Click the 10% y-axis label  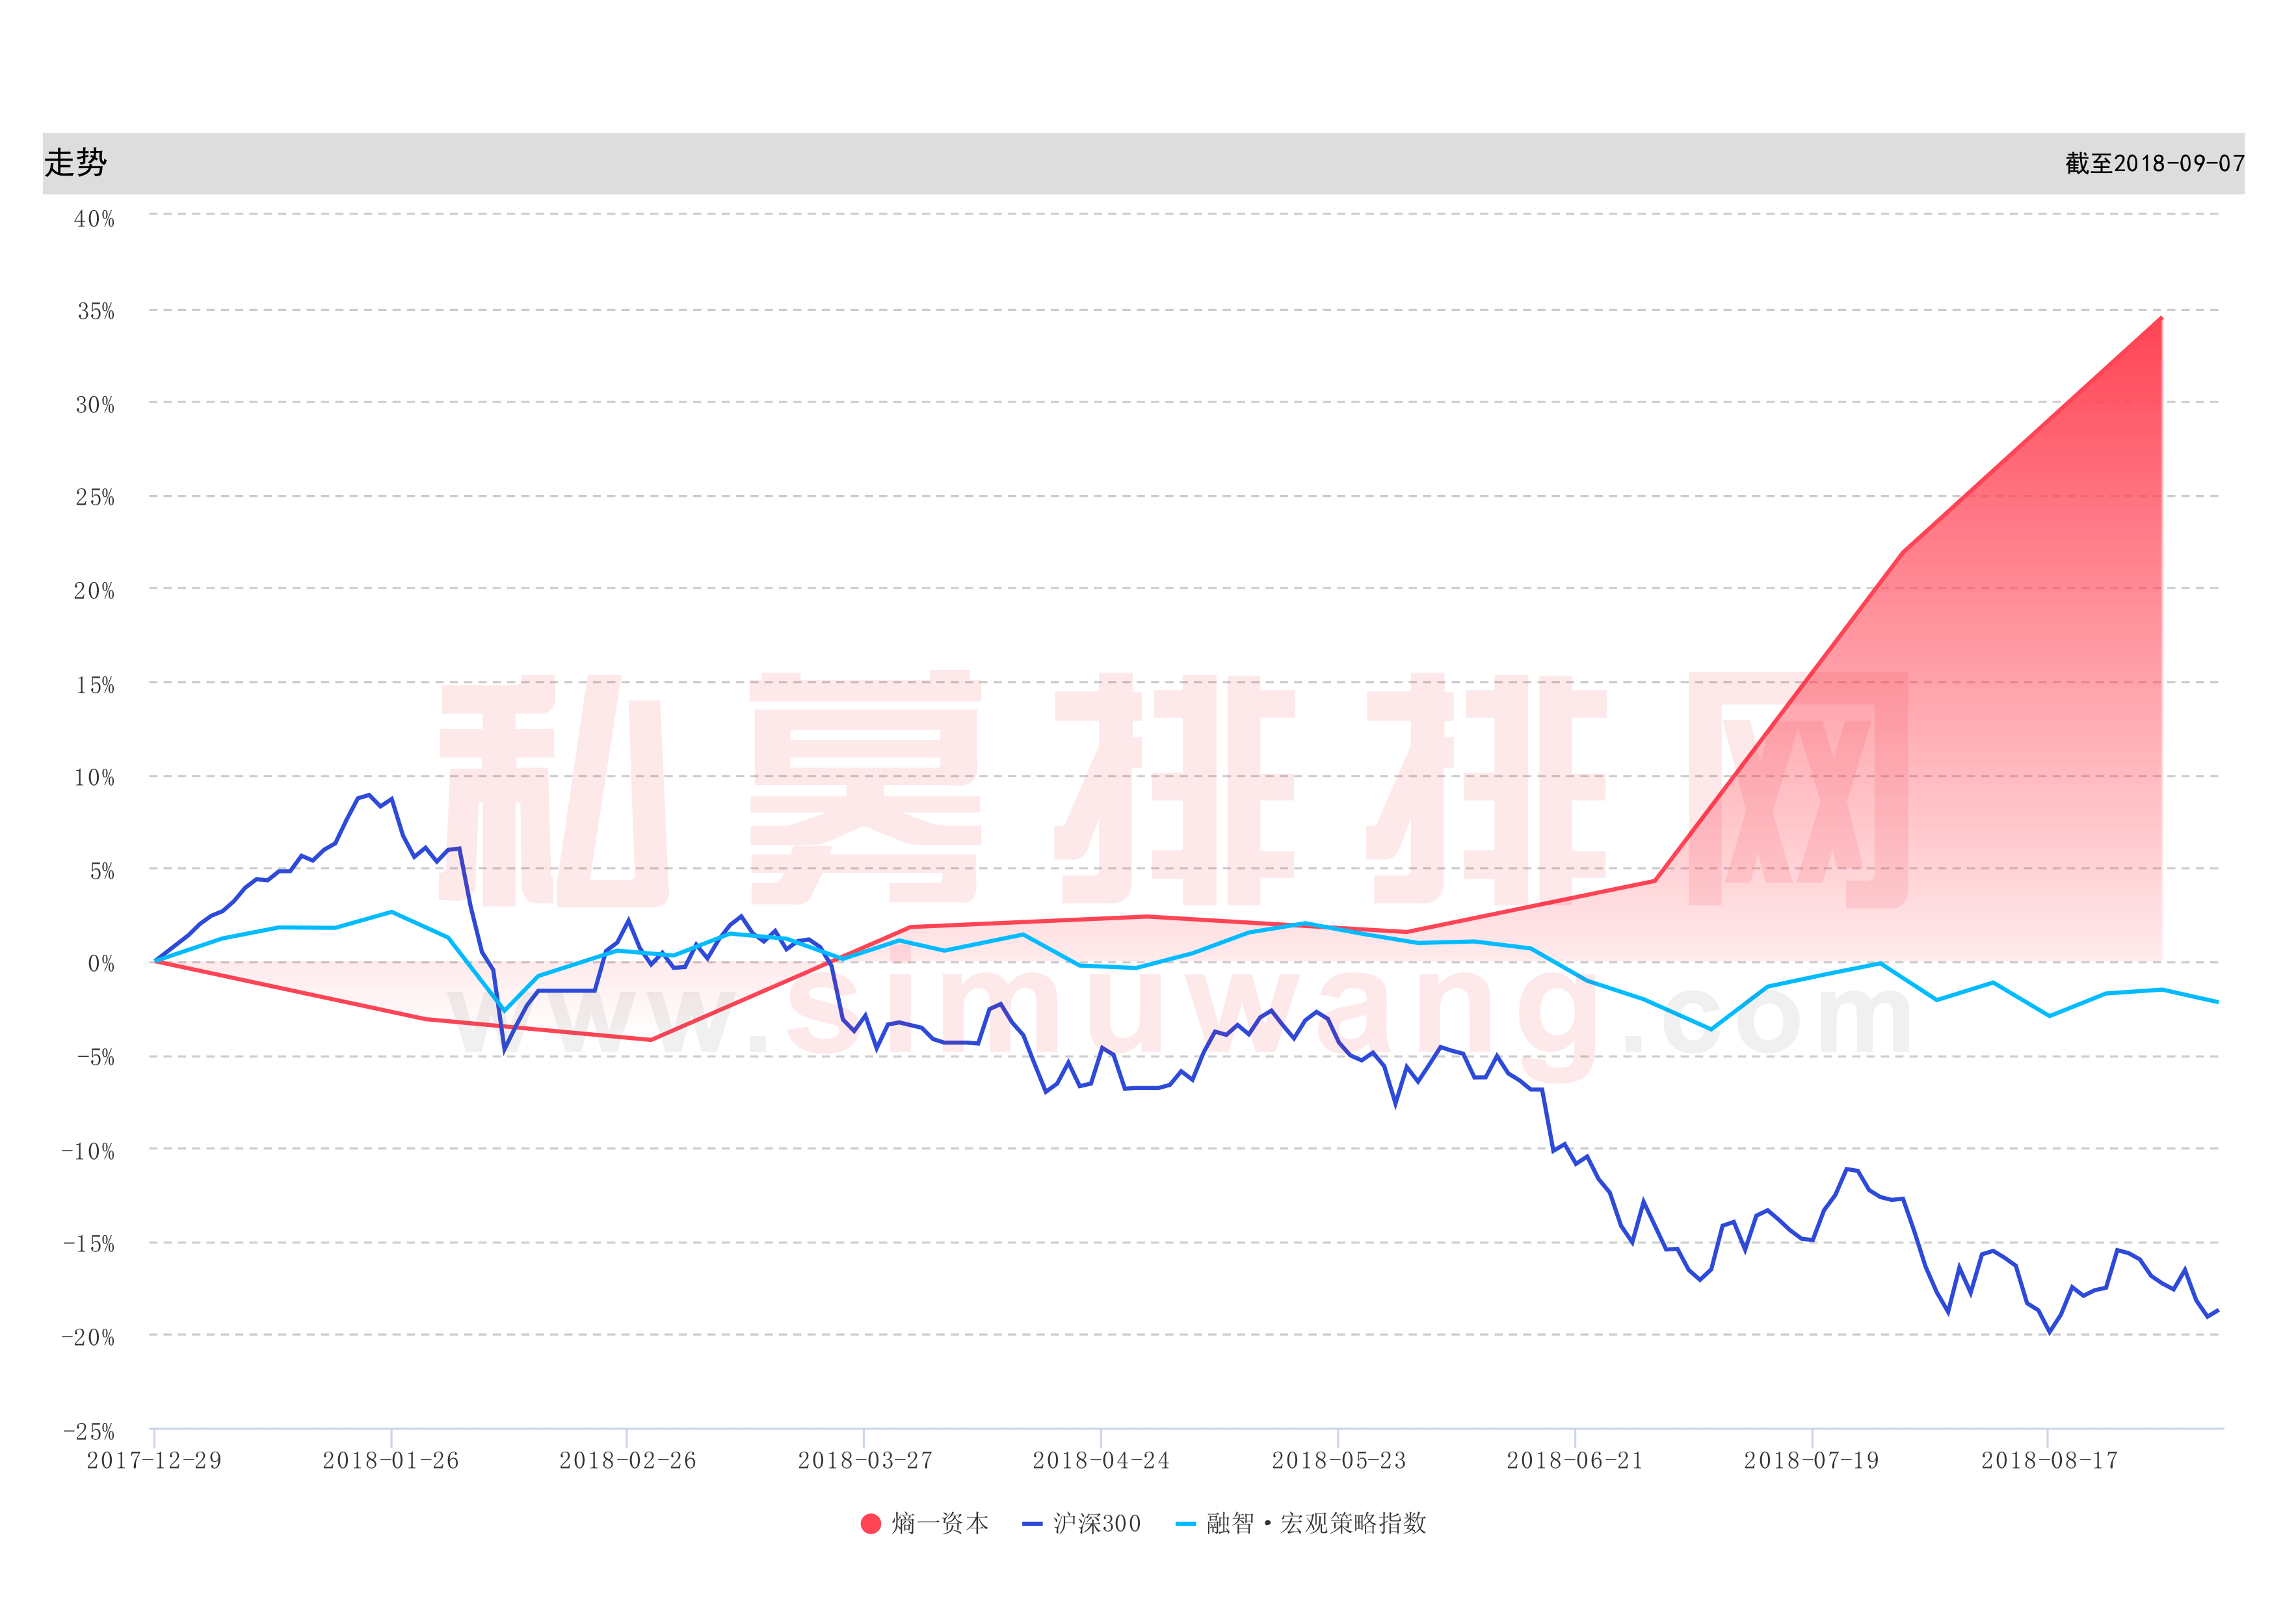(94, 777)
